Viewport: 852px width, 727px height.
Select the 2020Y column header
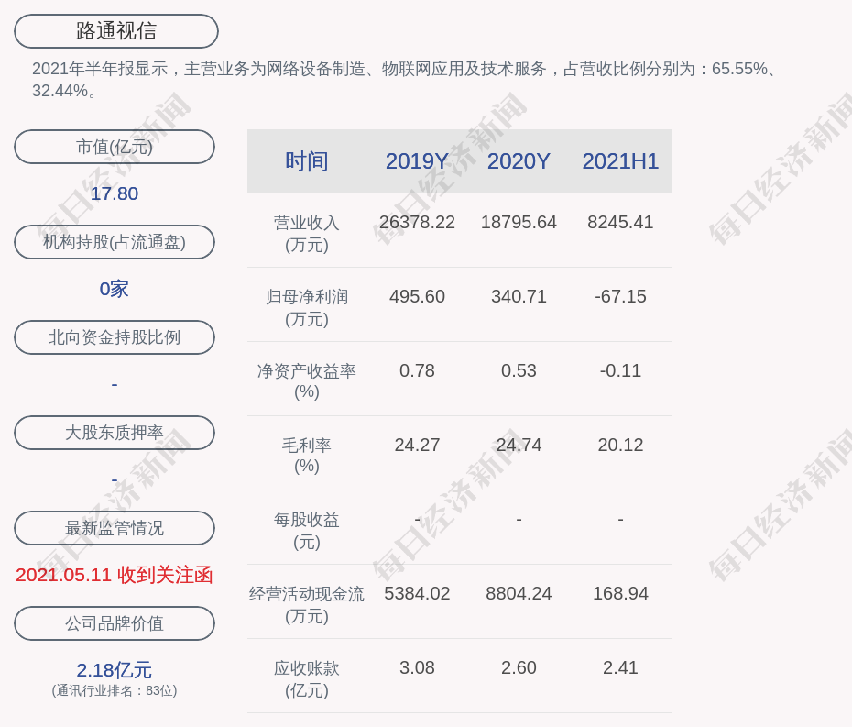point(519,161)
